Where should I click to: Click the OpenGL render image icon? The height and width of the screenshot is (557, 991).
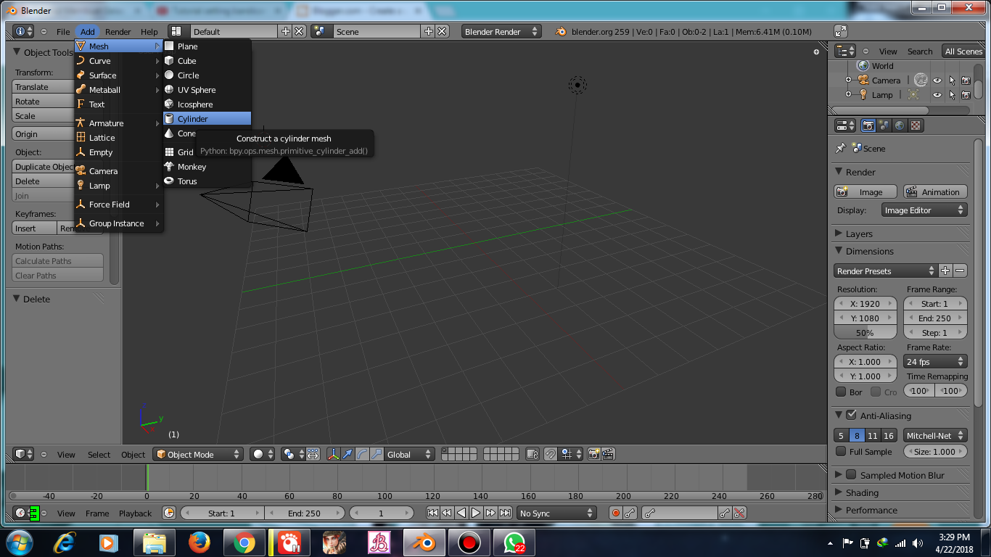pyautogui.click(x=594, y=455)
